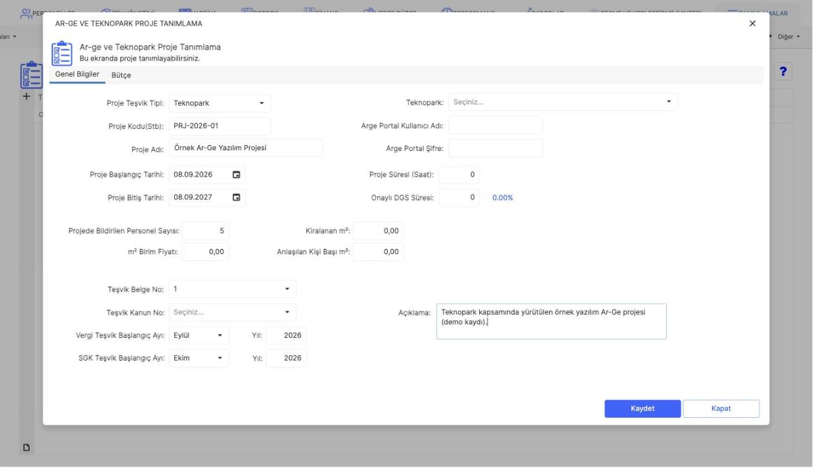
Task: Click the Proje Başlangıç Tarihi date text 08.09.2026
Action: (x=193, y=174)
